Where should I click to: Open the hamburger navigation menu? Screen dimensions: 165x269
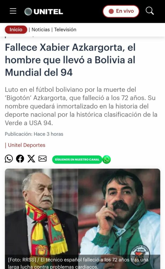[x=13, y=11]
